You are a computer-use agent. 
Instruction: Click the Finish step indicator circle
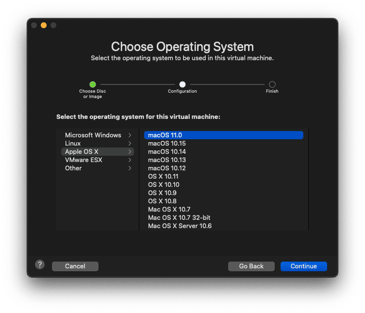[x=272, y=84]
